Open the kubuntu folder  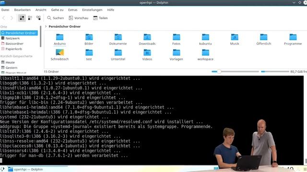[x=205, y=40]
